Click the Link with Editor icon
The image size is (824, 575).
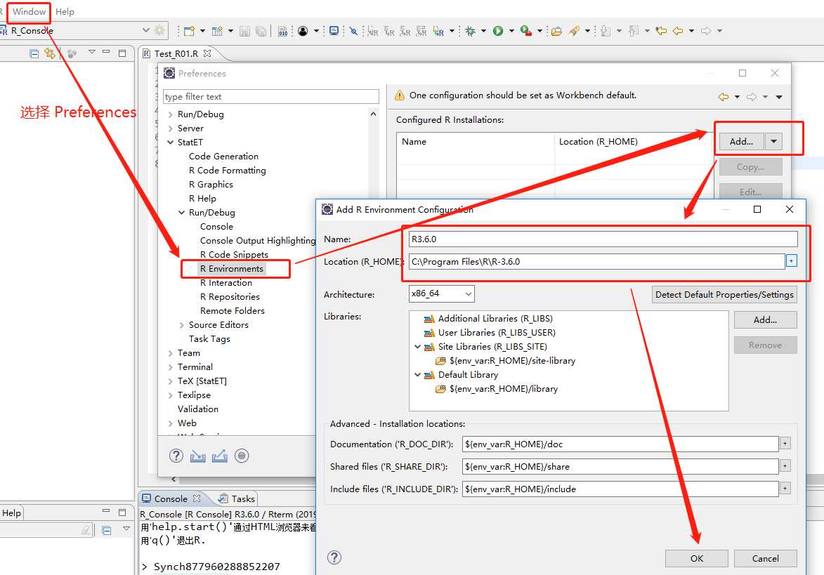click(50, 53)
